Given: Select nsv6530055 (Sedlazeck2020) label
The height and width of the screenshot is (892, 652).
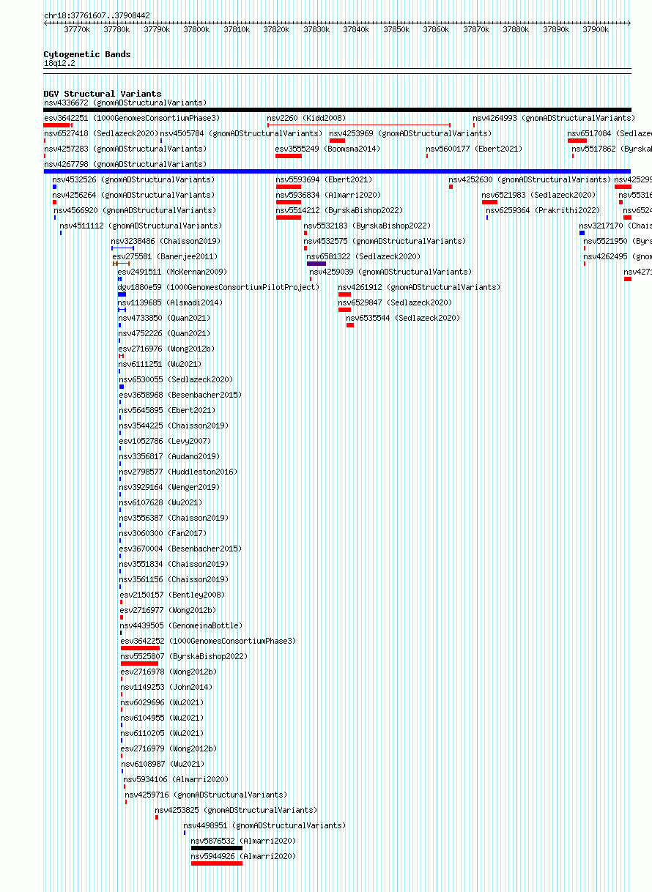Looking at the screenshot, I should click(177, 379).
